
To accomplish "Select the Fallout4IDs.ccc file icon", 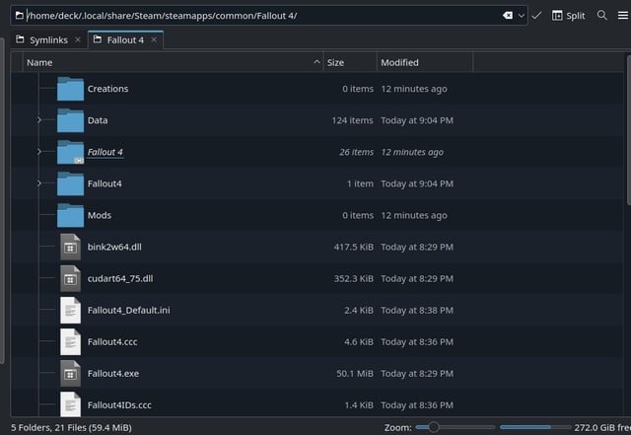I will tap(70, 404).
